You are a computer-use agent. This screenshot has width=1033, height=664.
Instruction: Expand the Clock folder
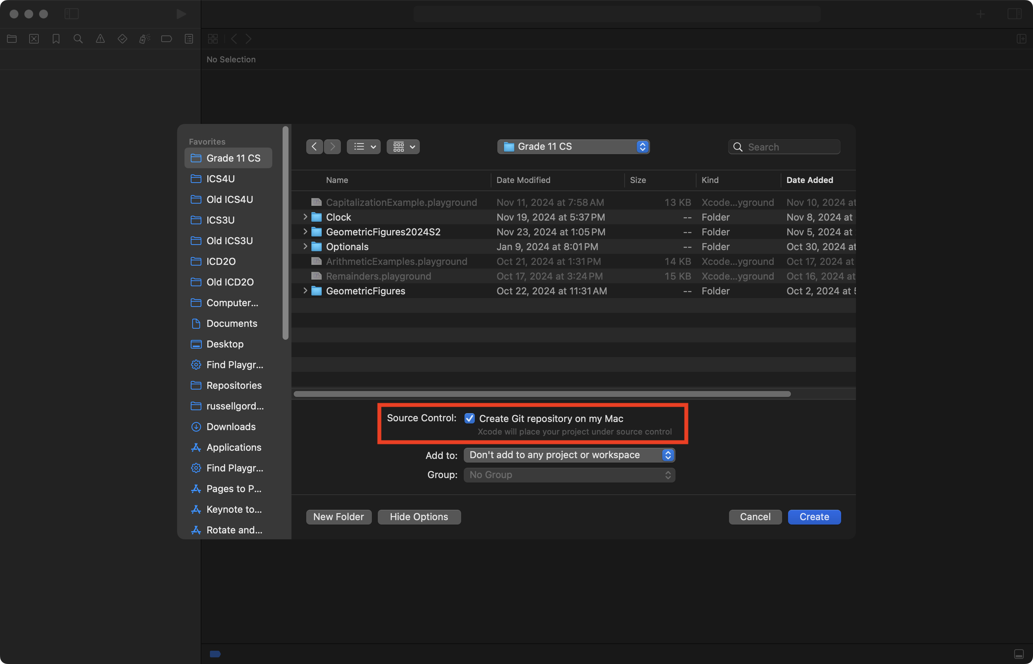click(305, 217)
